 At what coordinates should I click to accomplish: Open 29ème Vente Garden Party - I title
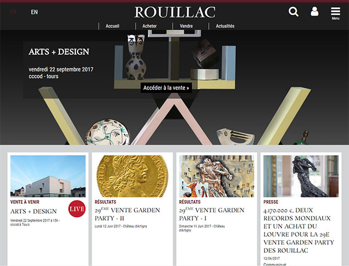pyautogui.click(x=212, y=214)
